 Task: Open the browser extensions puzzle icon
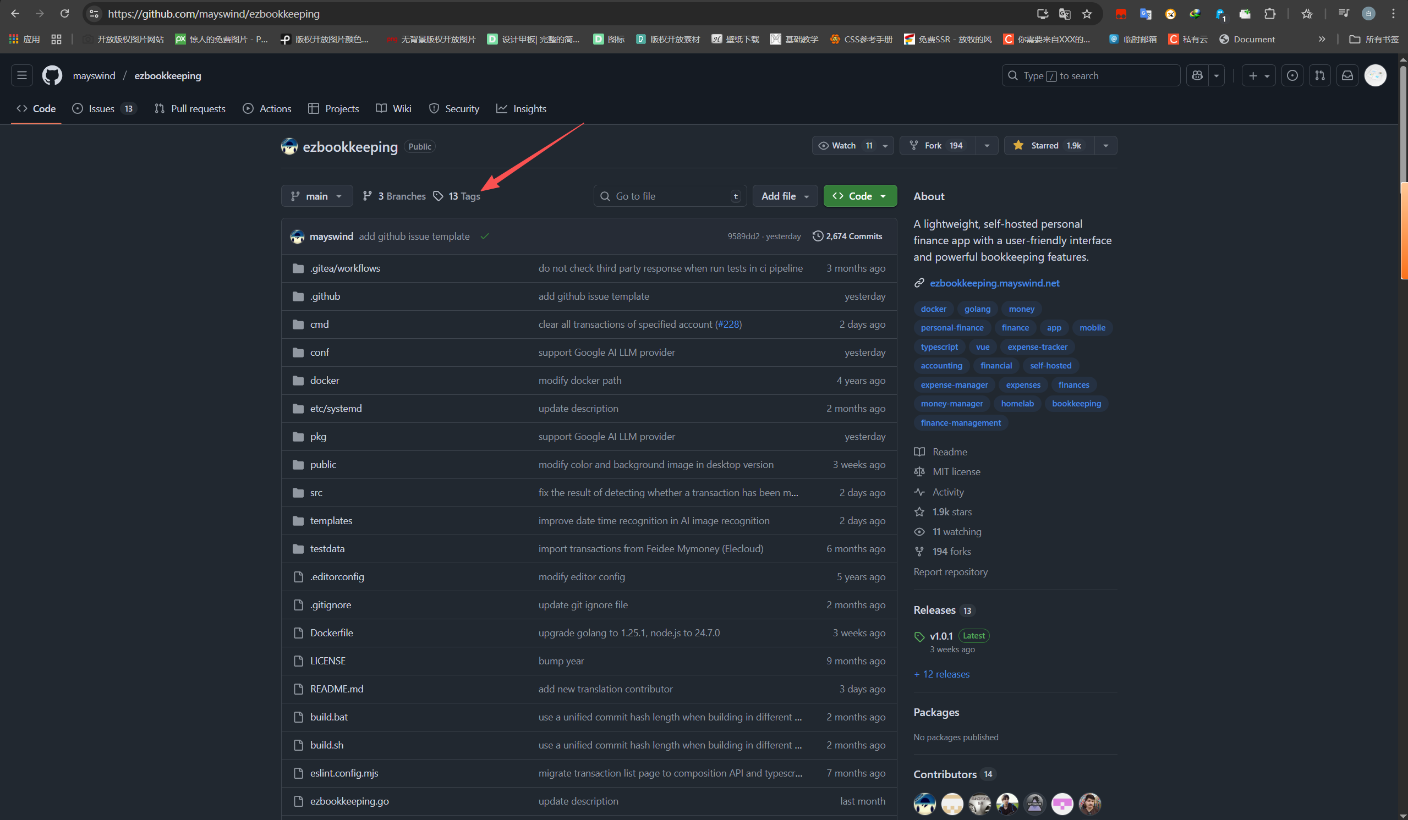pyautogui.click(x=1269, y=14)
